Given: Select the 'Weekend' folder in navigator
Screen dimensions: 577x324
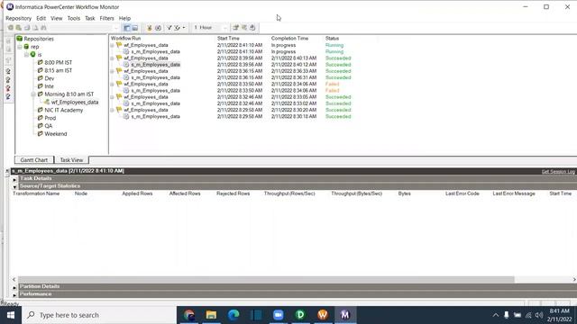Looking at the screenshot, I should pyautogui.click(x=56, y=134).
